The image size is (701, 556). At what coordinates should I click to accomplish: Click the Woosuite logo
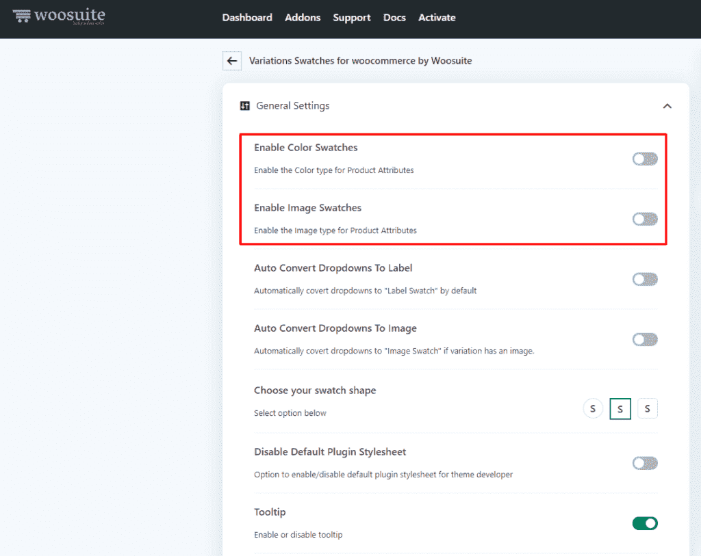pos(59,16)
